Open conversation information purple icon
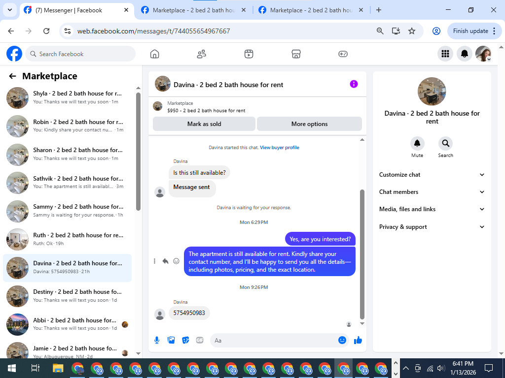The width and height of the screenshot is (505, 378). coord(354,84)
